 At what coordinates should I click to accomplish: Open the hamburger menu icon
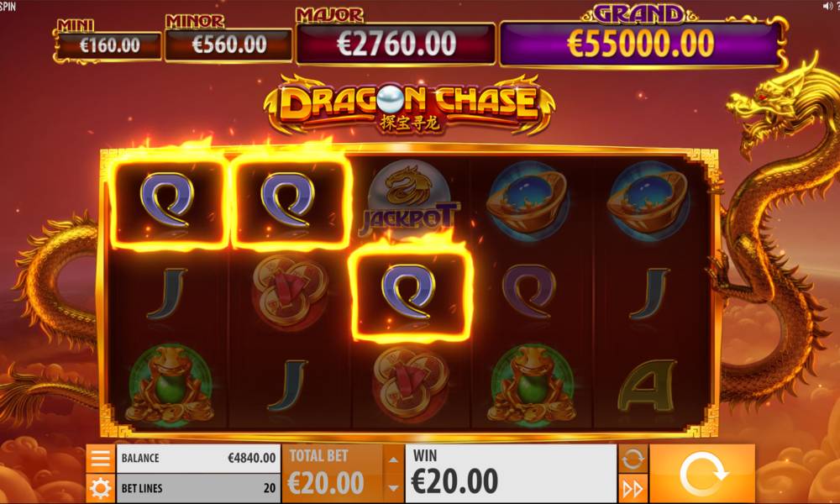click(101, 459)
